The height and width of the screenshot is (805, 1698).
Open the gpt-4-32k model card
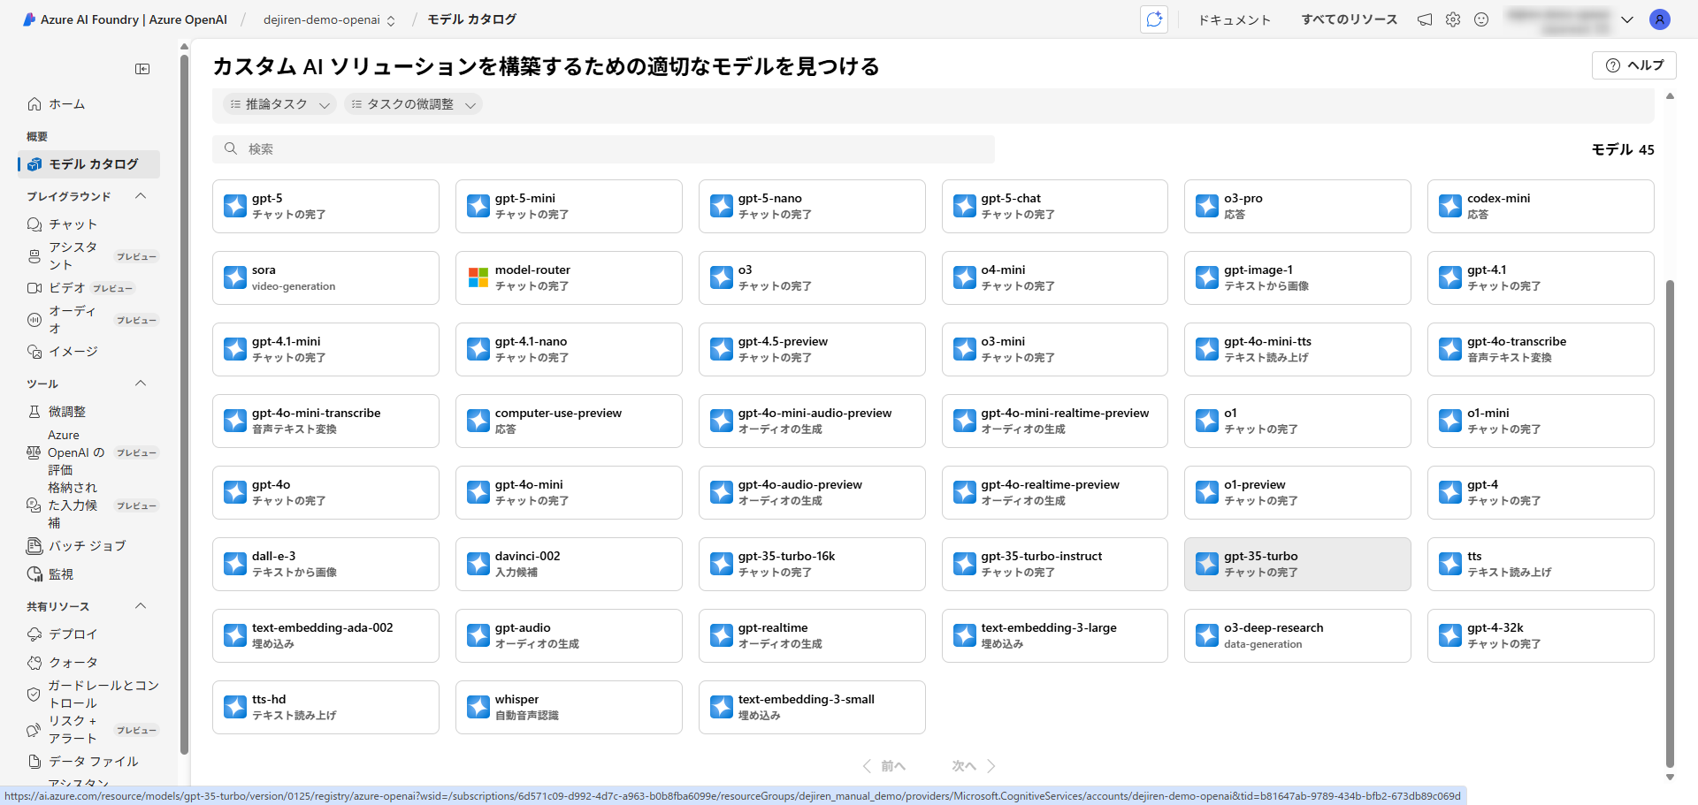[1541, 635]
